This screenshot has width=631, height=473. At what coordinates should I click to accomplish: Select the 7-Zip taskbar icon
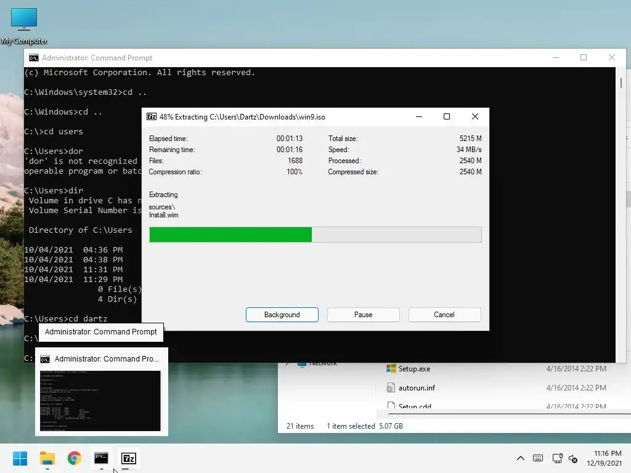(129, 458)
